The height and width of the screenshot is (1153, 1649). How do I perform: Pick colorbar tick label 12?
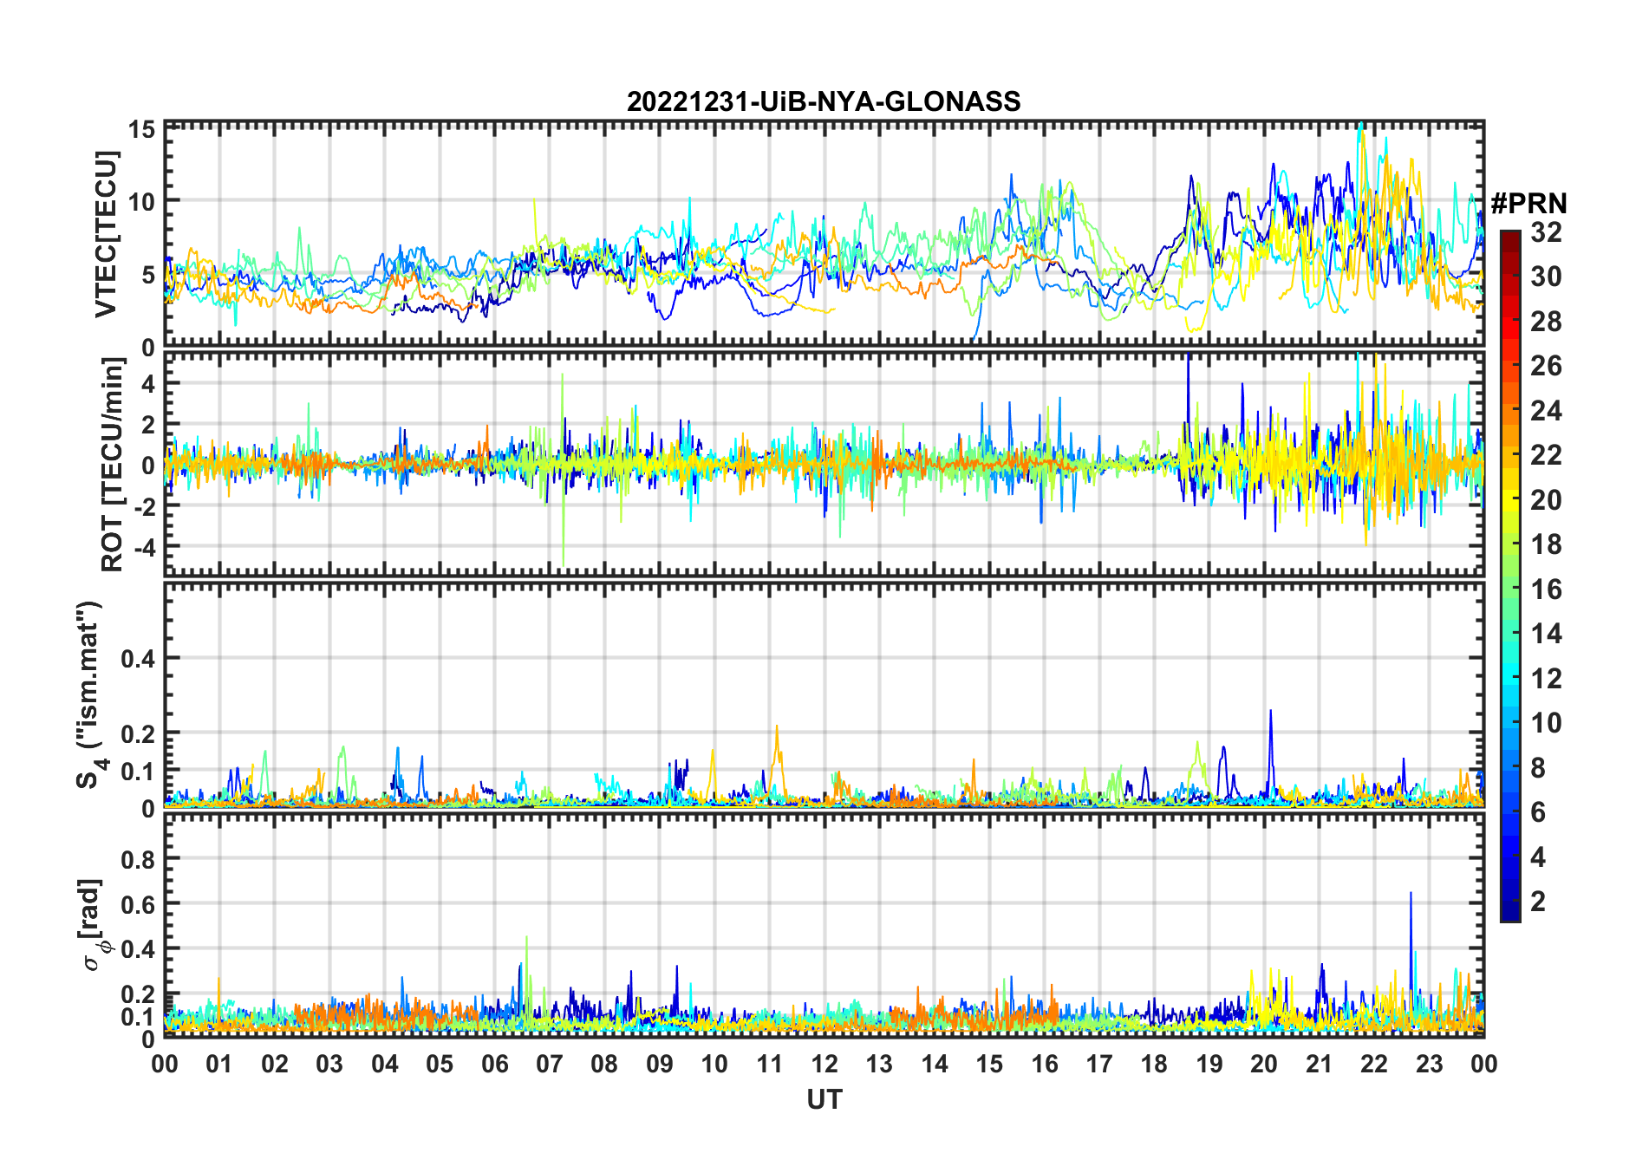click(x=1546, y=679)
